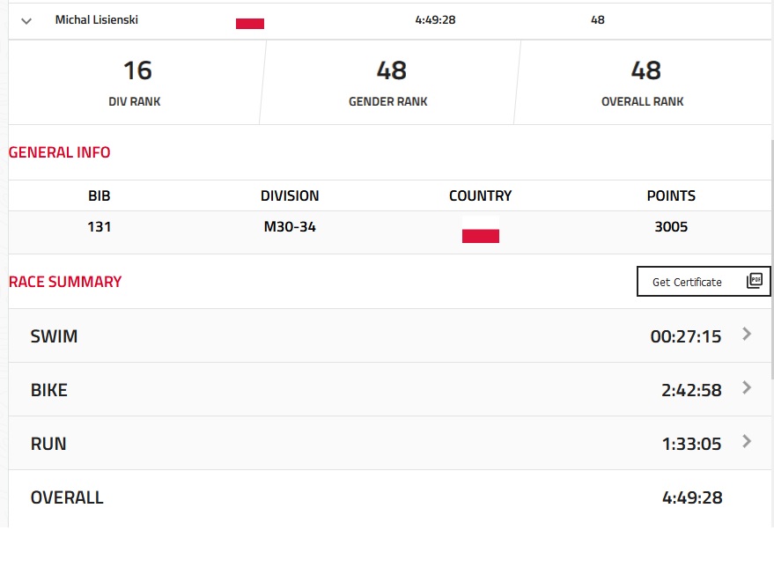Click the OVERALL time 4:49:28 row

pos(390,497)
